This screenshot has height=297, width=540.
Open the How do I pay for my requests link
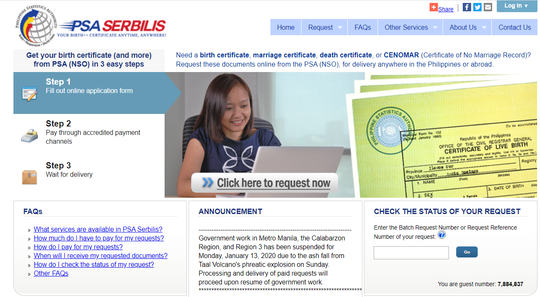pyautogui.click(x=78, y=247)
